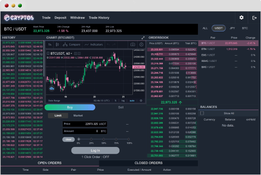Undo the last chart action
The height and width of the screenshot is (175, 261).
(108, 45)
